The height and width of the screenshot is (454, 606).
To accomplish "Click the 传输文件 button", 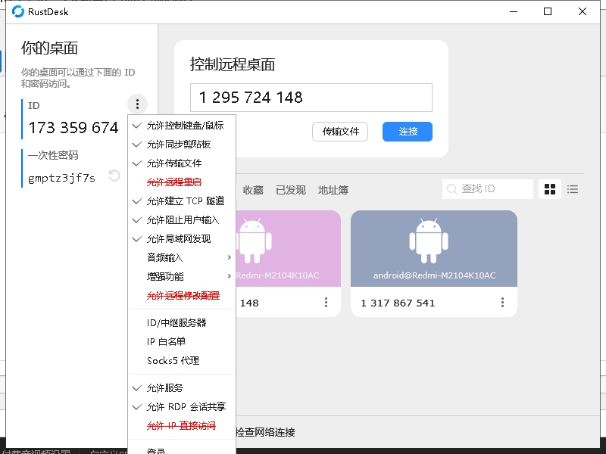I will pyautogui.click(x=340, y=132).
